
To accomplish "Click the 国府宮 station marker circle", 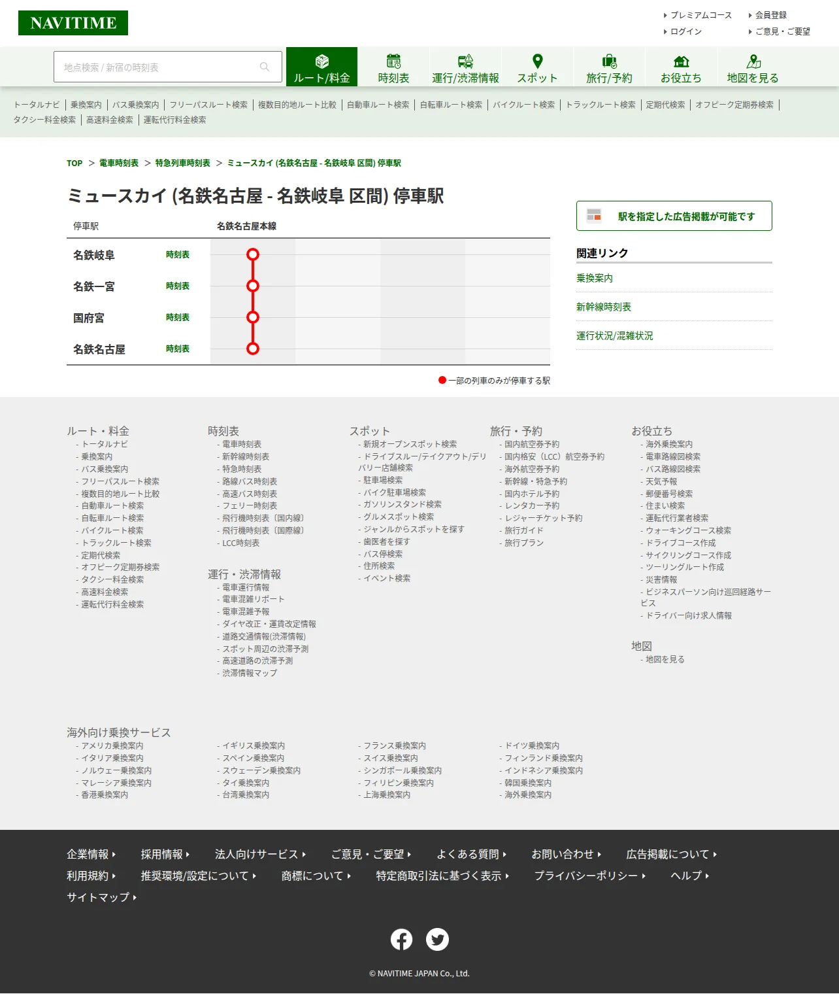I will [x=253, y=317].
